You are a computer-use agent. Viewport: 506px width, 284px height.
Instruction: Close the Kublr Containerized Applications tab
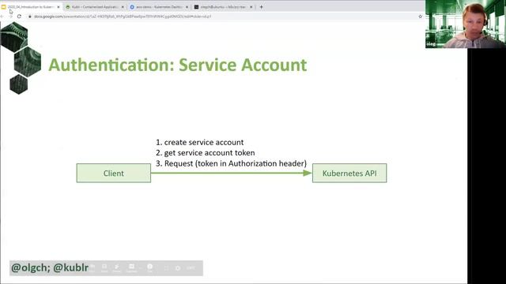pyautogui.click(x=123, y=7)
